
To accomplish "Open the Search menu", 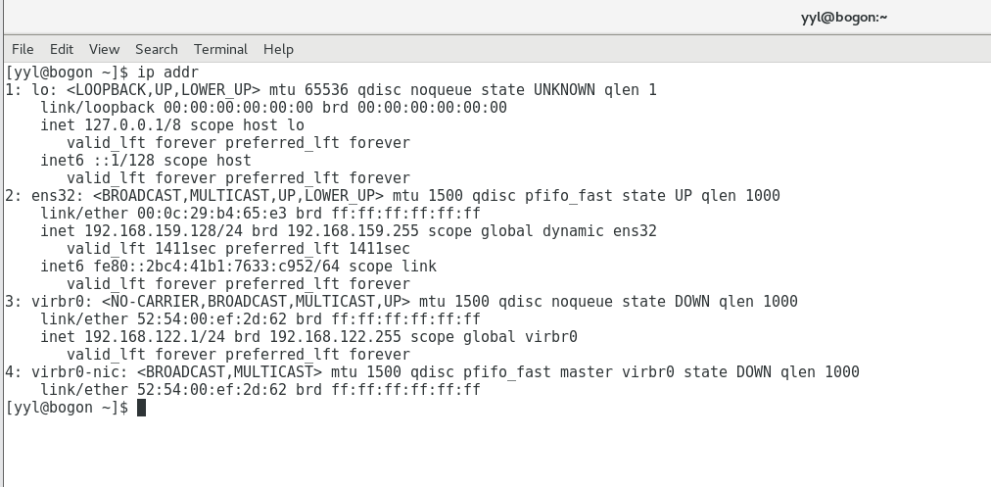I will pyautogui.click(x=156, y=49).
